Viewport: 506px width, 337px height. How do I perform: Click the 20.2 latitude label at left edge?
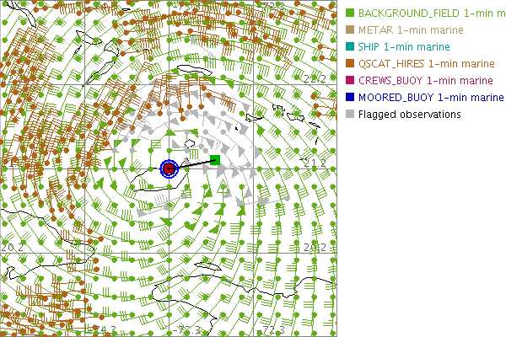(x=12, y=248)
